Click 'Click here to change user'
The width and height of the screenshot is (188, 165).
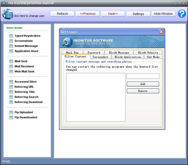(x=29, y=16)
